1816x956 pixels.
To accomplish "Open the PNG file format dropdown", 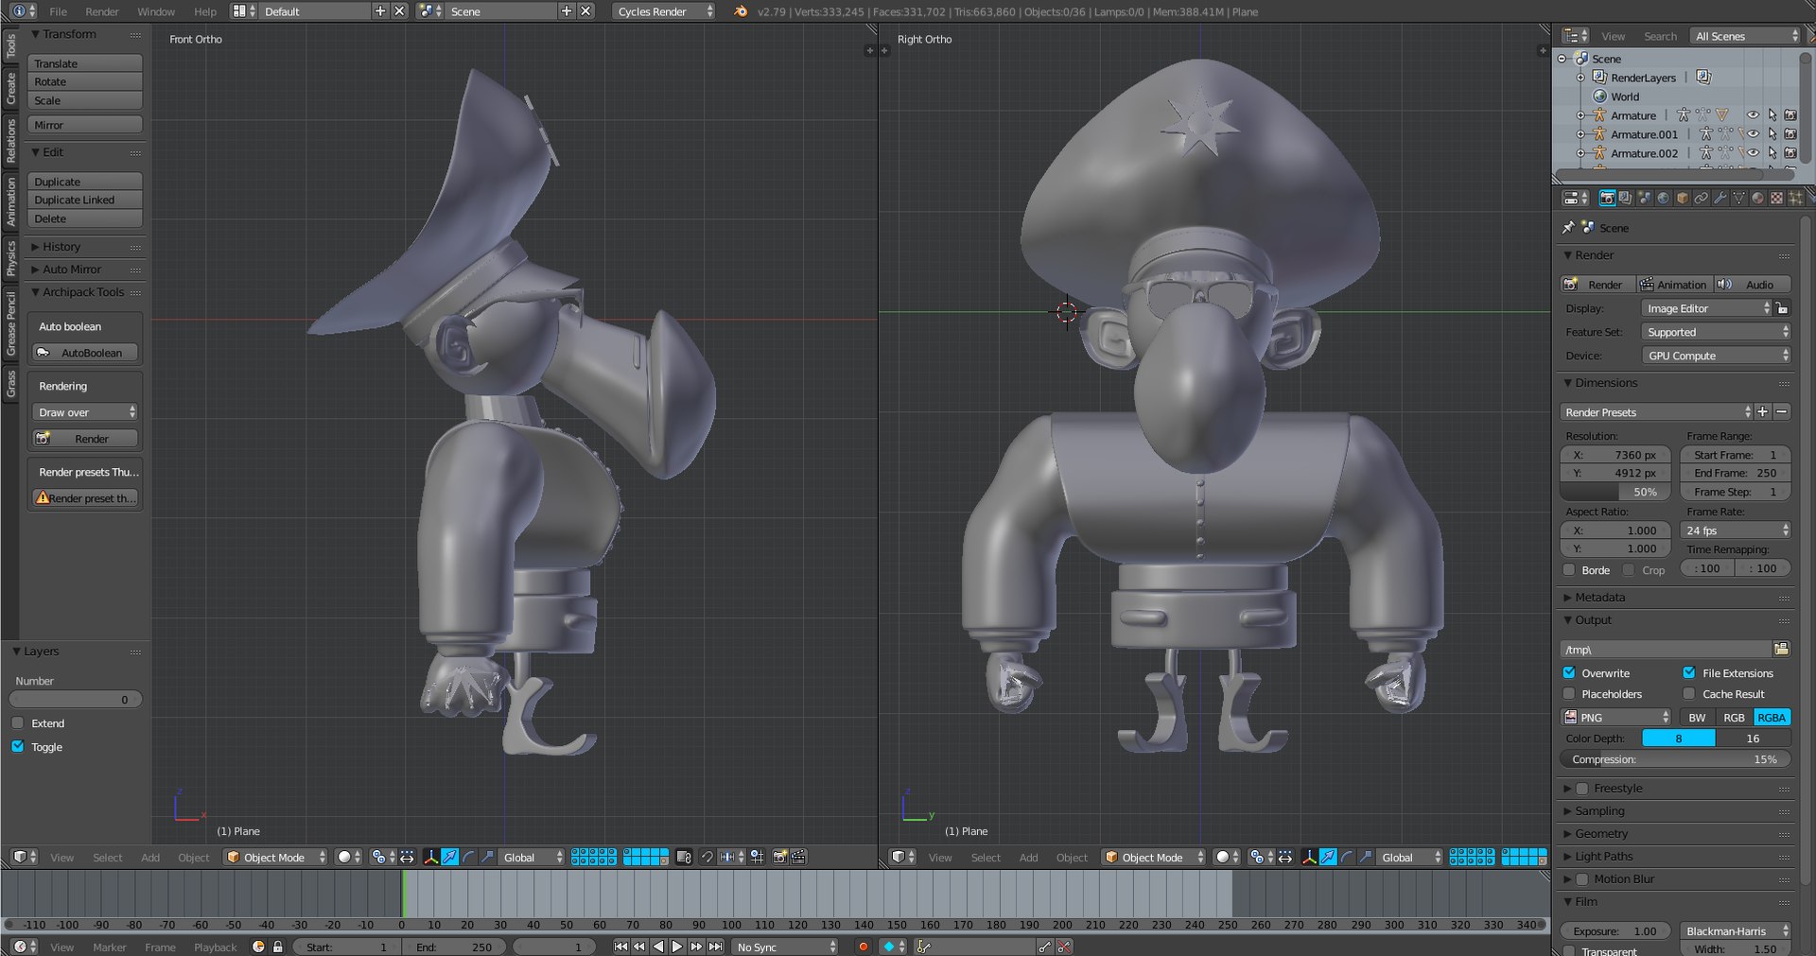I will 1615,717.
